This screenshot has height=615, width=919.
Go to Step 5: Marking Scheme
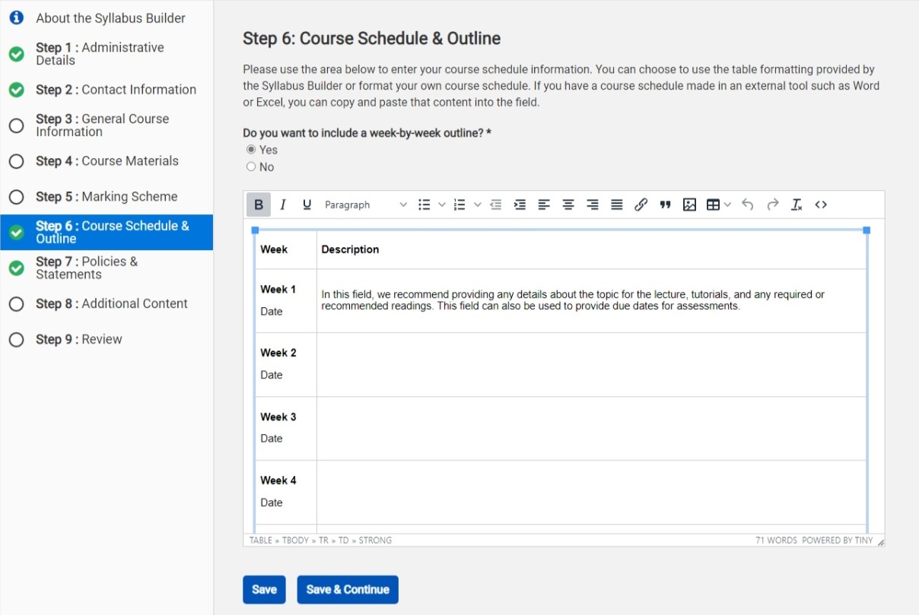point(107,197)
